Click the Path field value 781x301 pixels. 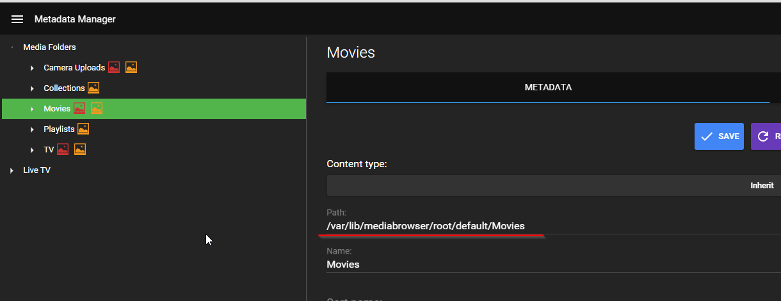pos(426,225)
